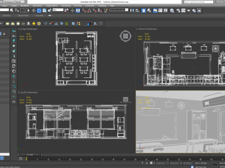Open the Graph Editors menu
This screenshot has width=225, height=168.
[x=52, y=6]
